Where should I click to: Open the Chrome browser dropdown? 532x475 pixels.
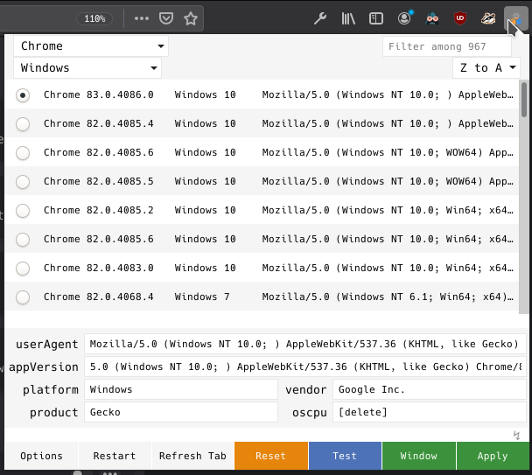click(x=91, y=46)
